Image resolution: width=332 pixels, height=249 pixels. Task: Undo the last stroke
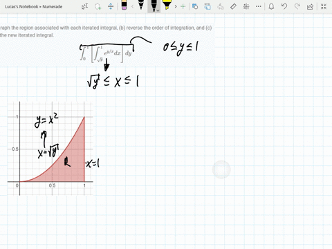click(x=284, y=6)
